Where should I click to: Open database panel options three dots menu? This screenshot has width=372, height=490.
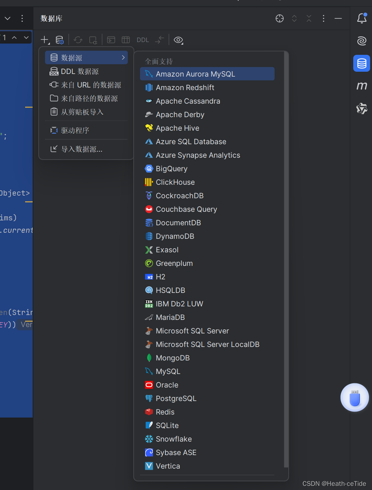tap(324, 18)
